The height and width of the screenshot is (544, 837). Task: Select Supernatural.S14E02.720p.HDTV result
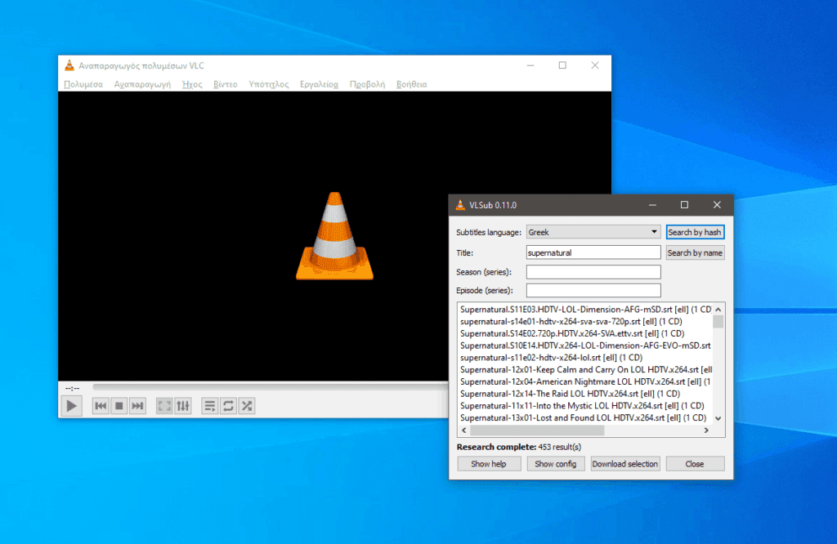click(585, 333)
